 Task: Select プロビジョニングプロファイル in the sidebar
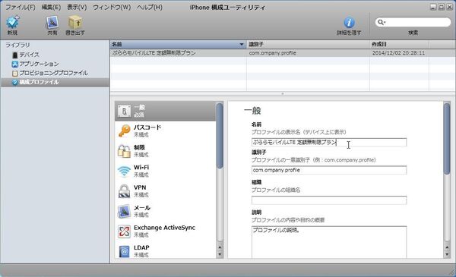coord(49,73)
